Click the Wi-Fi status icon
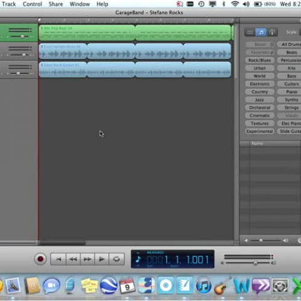The image size is (301, 301). tap(235, 4)
